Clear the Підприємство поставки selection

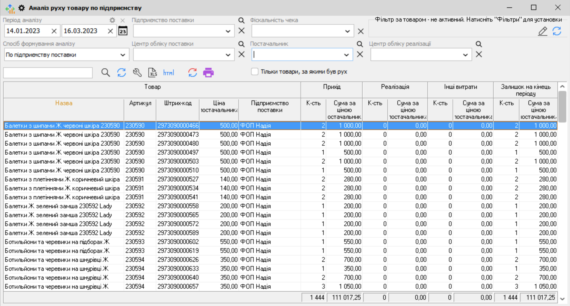pyautogui.click(x=241, y=31)
